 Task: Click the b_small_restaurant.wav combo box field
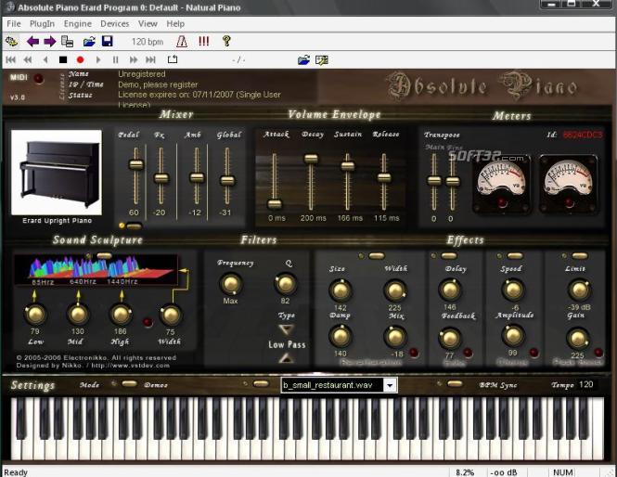tap(340, 385)
